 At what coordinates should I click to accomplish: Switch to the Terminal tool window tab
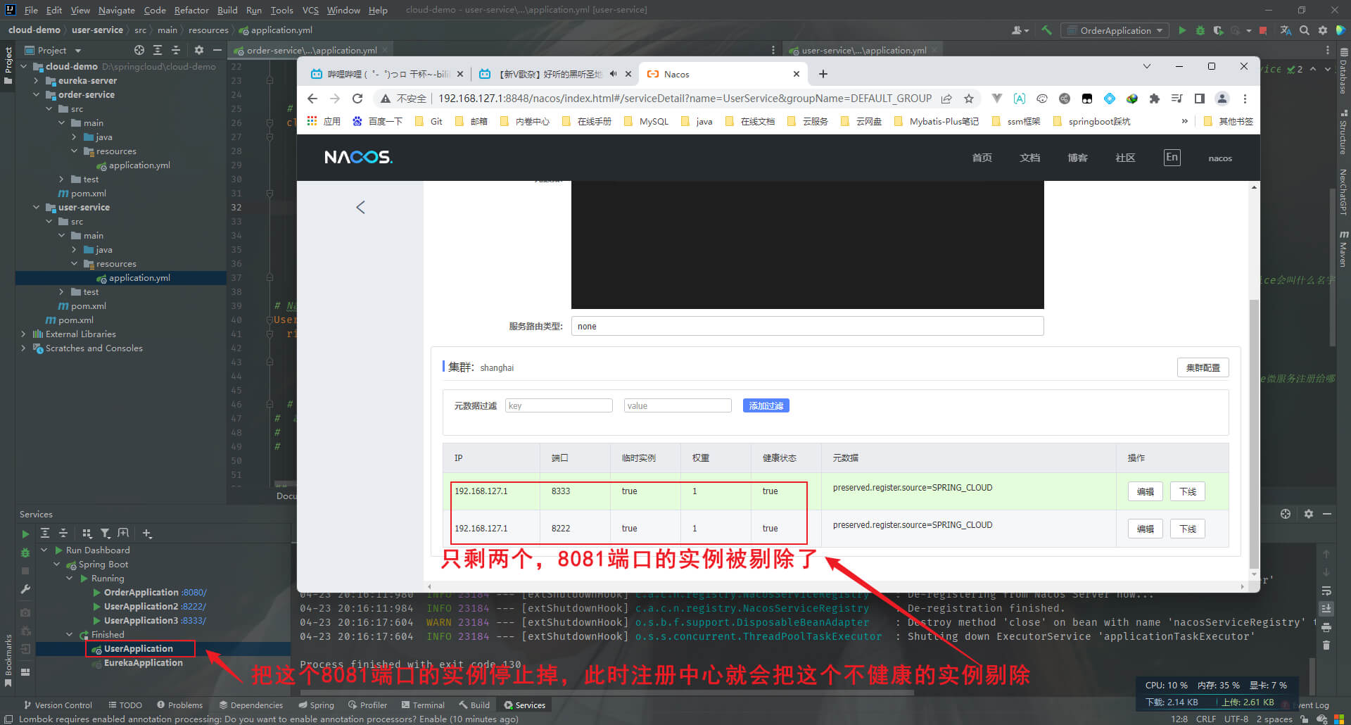tap(423, 705)
